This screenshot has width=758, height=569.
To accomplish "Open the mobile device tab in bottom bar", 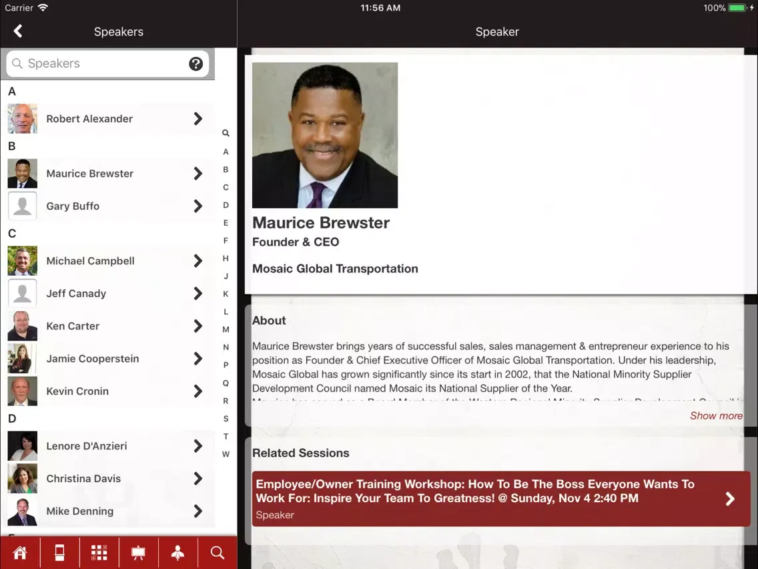I will [x=59, y=552].
